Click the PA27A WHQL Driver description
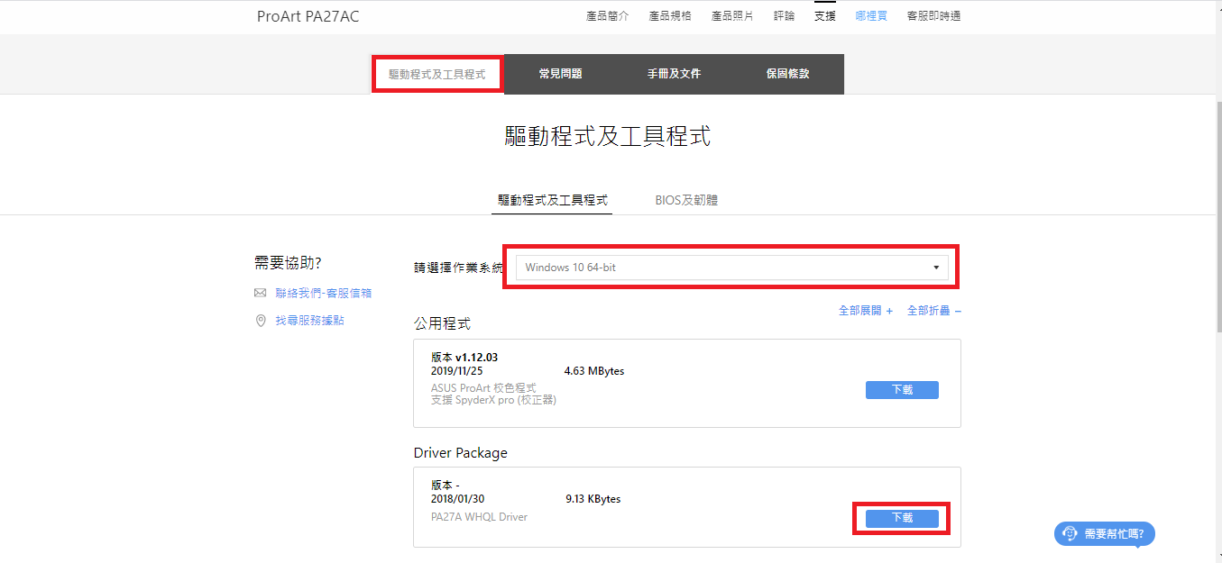Screen dimensions: 1222x563 480,517
